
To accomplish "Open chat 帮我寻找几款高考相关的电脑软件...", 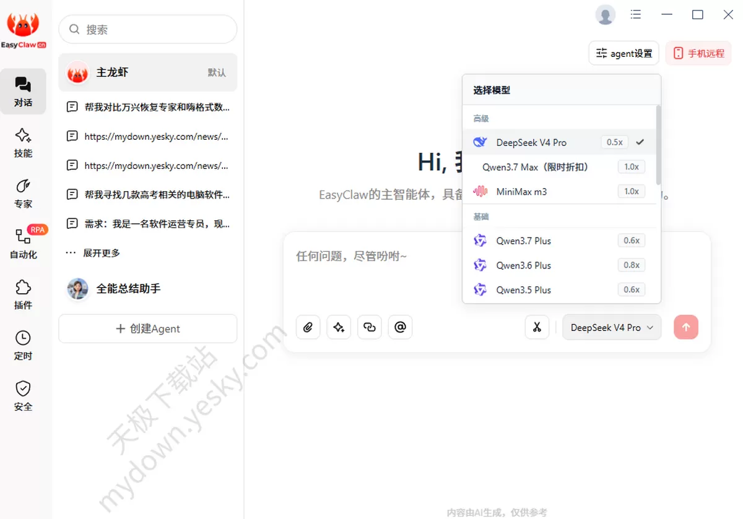I will pyautogui.click(x=148, y=194).
